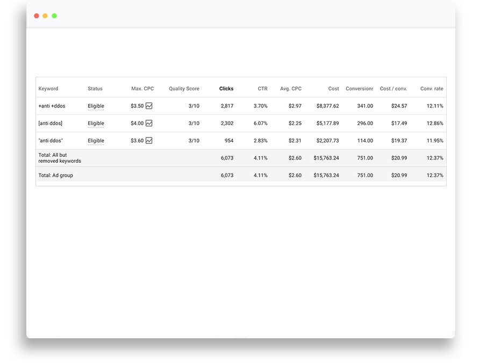Toggle status of the [anti ddos] keyword

point(96,123)
